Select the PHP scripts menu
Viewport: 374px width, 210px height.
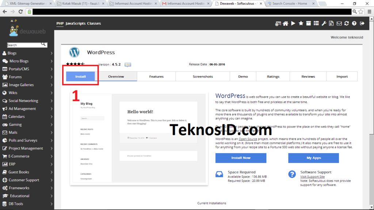point(60,23)
